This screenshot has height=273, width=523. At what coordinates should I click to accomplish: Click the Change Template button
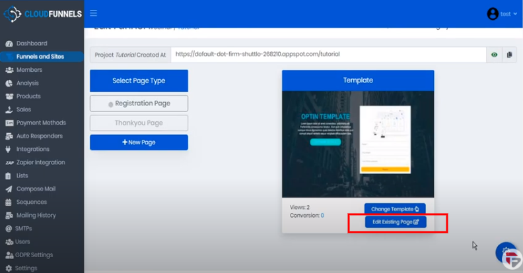tap(395, 209)
